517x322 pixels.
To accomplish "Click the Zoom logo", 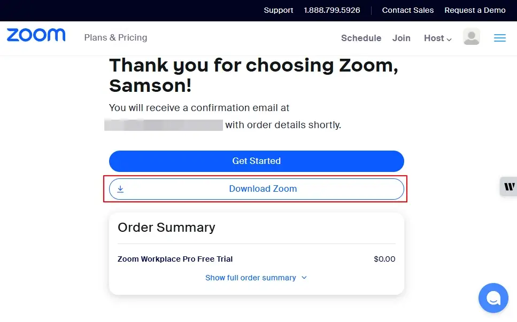I will [x=36, y=36].
